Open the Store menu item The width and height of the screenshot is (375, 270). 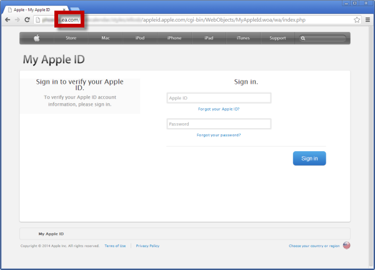tap(71, 38)
